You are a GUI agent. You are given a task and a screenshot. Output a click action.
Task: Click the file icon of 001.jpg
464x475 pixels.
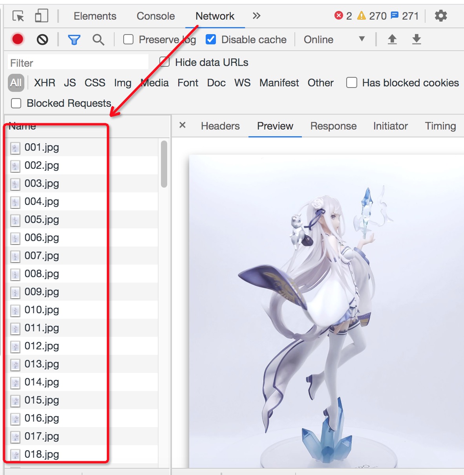pos(15,148)
